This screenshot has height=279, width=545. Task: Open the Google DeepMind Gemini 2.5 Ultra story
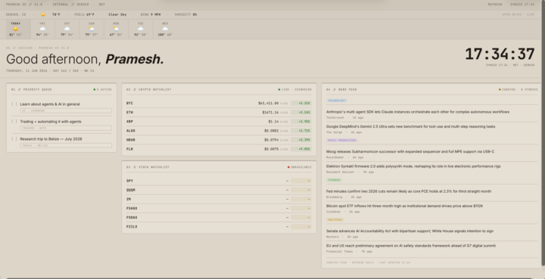[x=410, y=127]
